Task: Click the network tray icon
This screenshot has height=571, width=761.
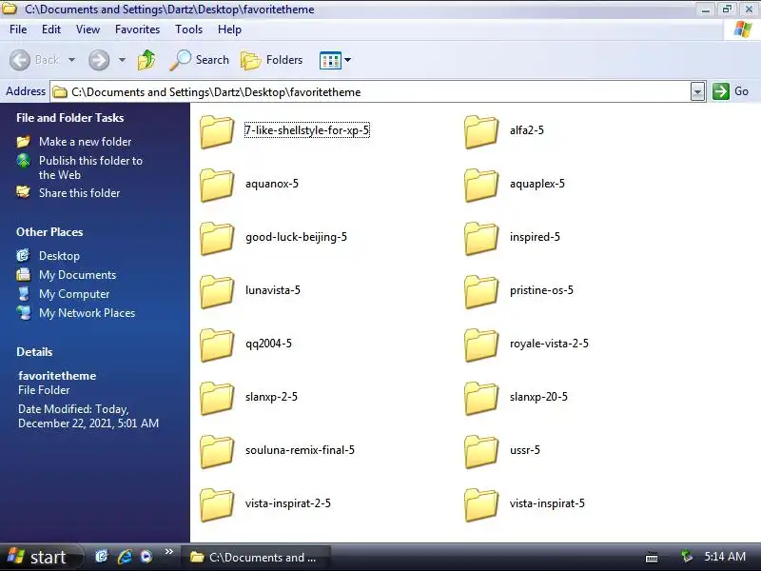Action: [x=686, y=557]
